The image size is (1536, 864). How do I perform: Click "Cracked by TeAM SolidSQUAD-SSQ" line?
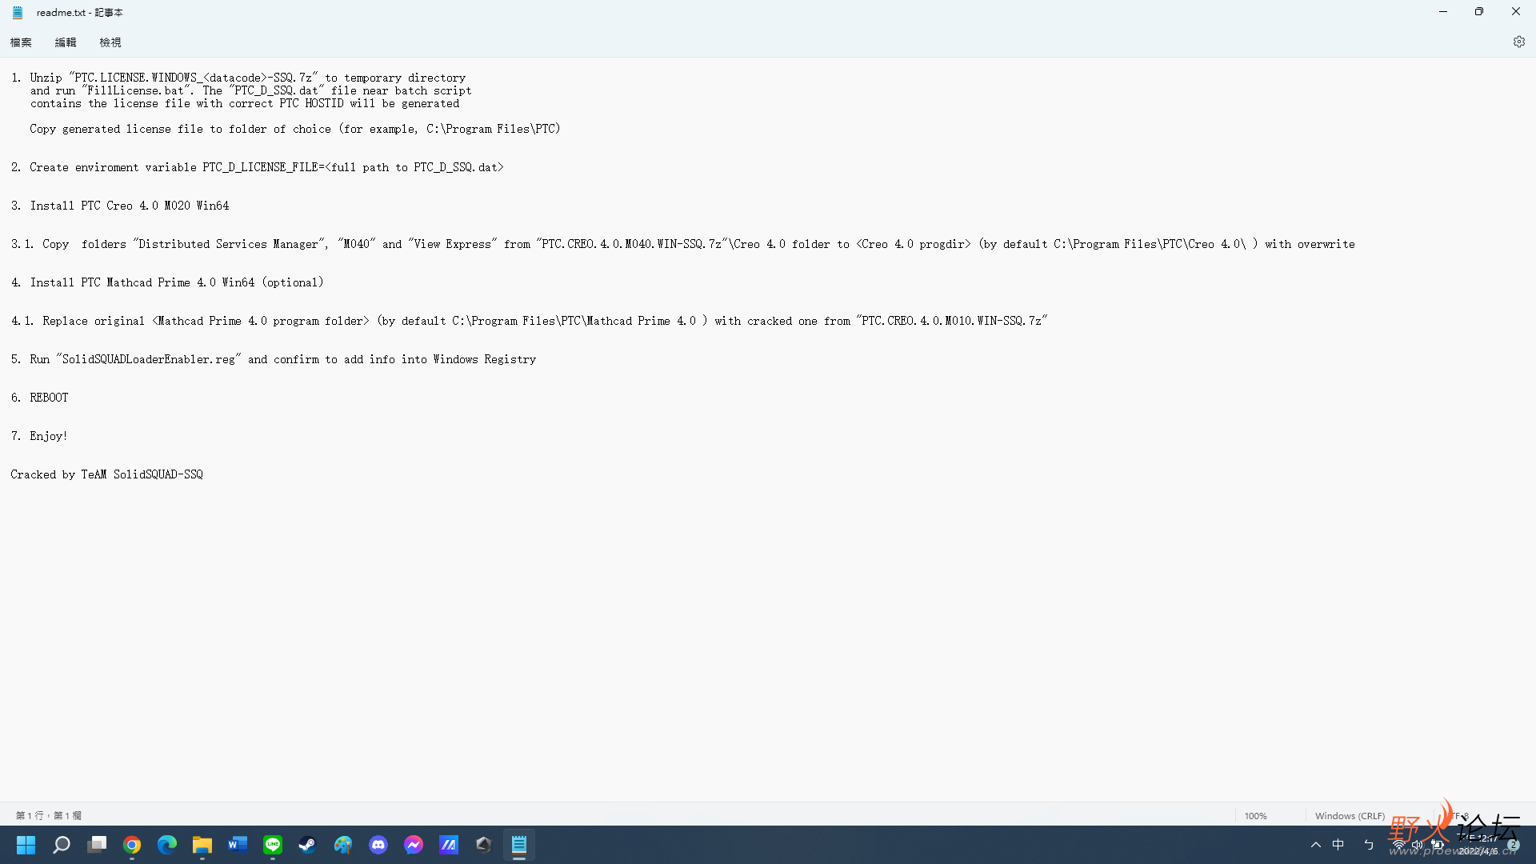(x=106, y=474)
